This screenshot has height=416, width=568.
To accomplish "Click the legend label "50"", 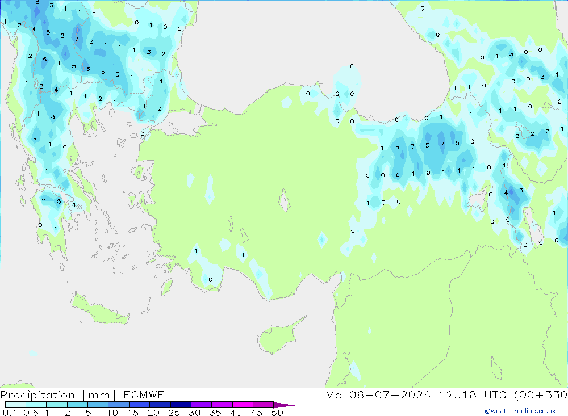I will tap(278, 413).
